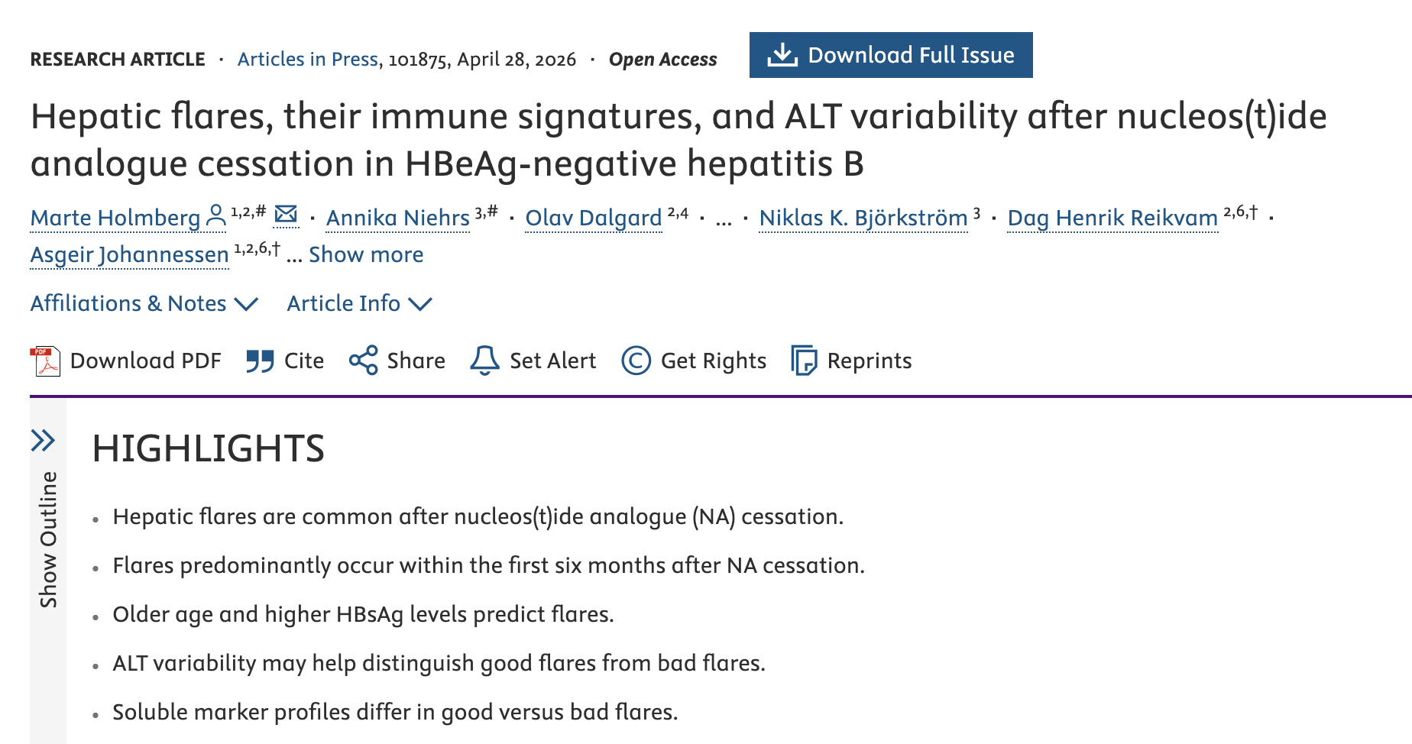Open Dag Henrik Reikvam author link
1412x744 pixels.
(1112, 218)
